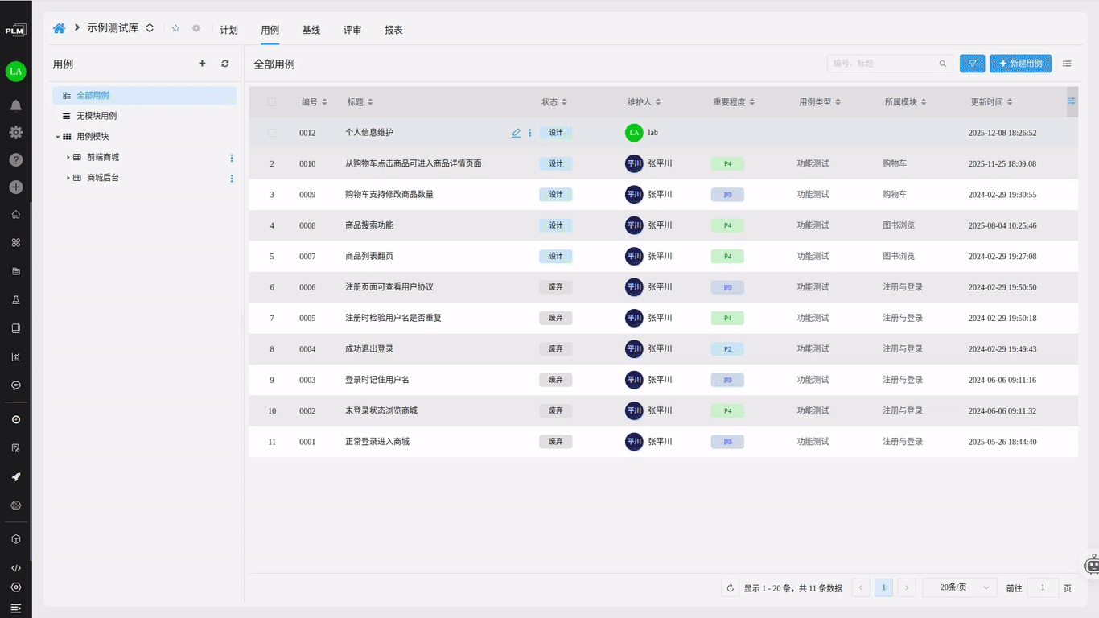The width and height of the screenshot is (1099, 618).
Task: Open the 报表 tab
Action: [393, 30]
